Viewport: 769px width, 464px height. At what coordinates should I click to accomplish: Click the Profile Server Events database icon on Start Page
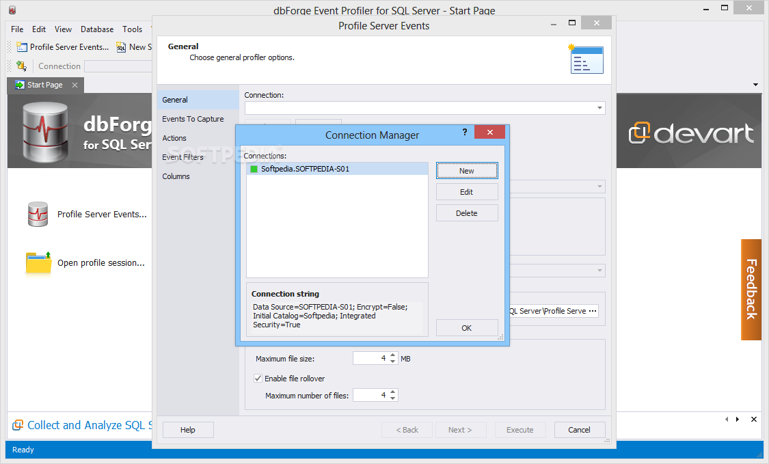(x=38, y=215)
